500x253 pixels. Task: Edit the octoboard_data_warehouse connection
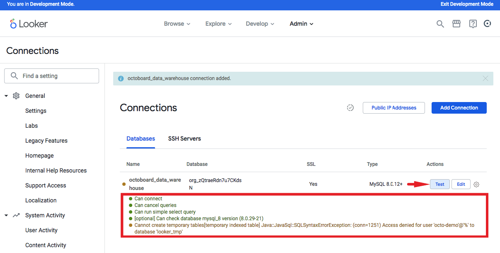click(x=461, y=184)
